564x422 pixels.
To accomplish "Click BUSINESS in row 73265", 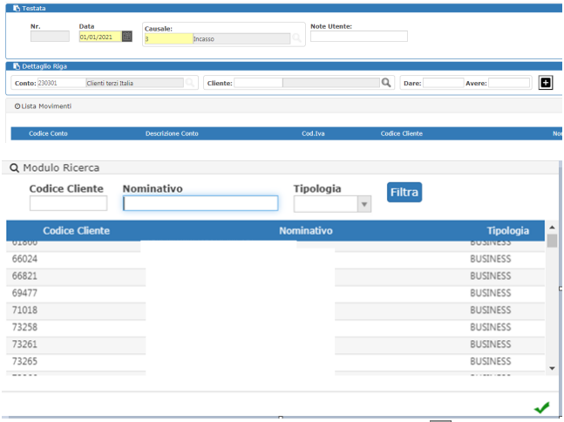I will click(491, 362).
